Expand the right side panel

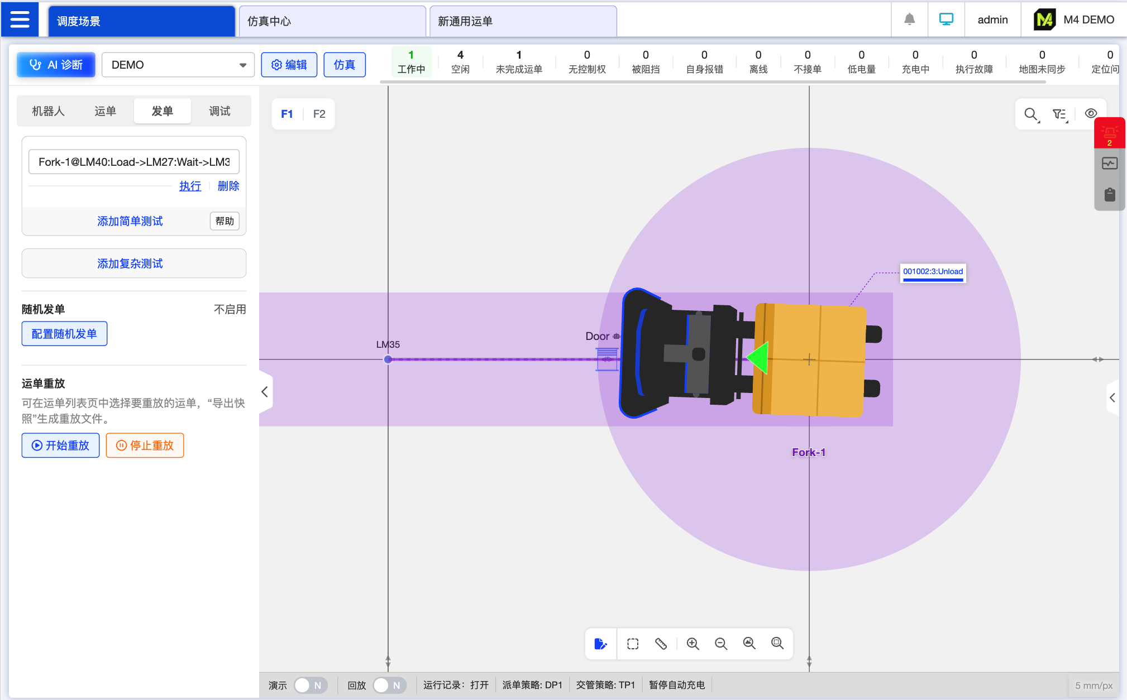tap(1112, 397)
